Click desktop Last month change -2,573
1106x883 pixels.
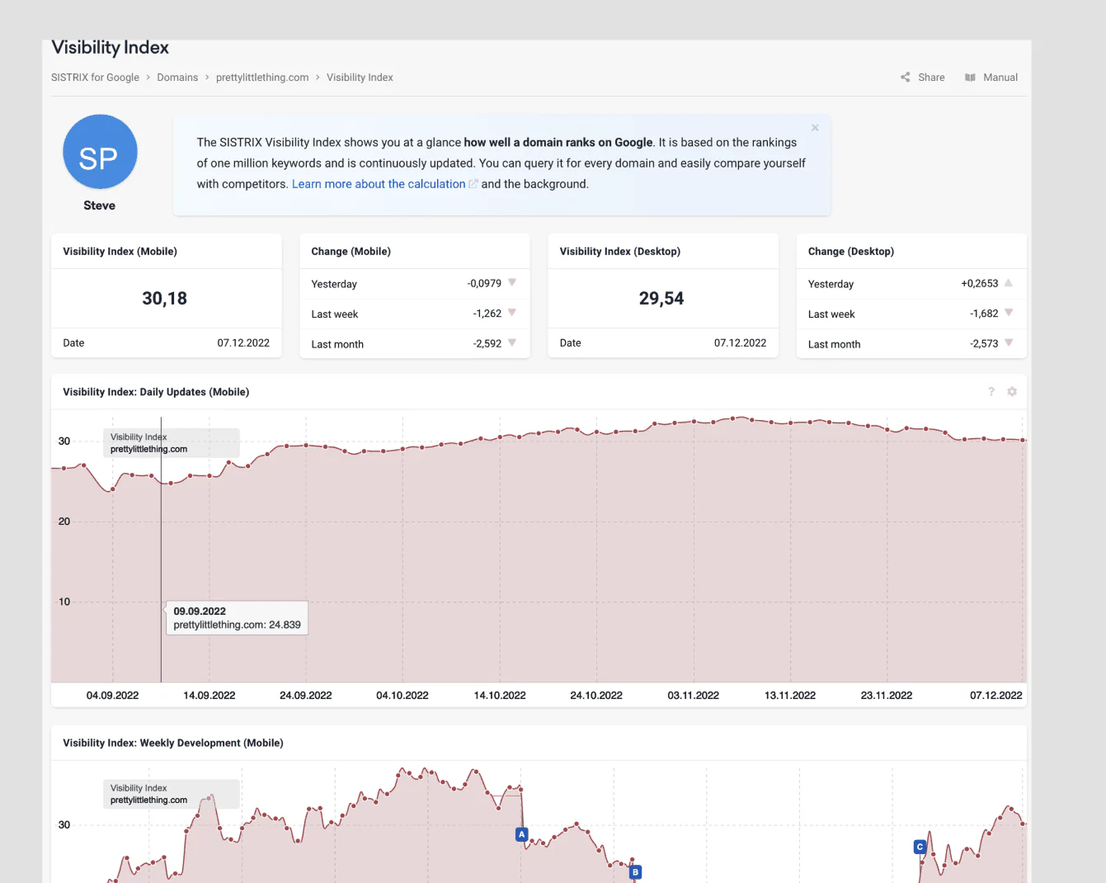pos(984,344)
